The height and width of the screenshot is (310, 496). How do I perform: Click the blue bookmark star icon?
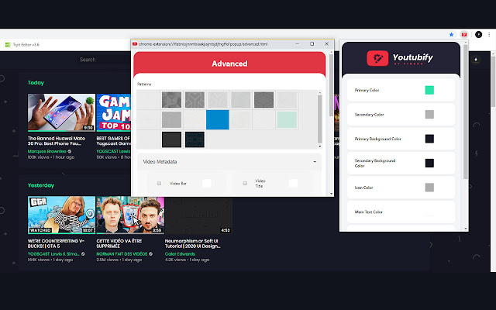pos(451,34)
